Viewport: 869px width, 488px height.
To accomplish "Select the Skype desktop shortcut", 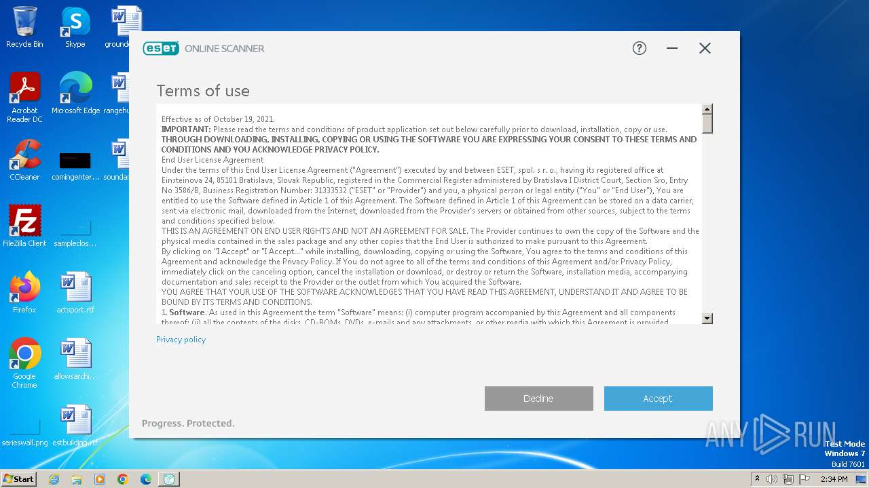I will coord(75,27).
